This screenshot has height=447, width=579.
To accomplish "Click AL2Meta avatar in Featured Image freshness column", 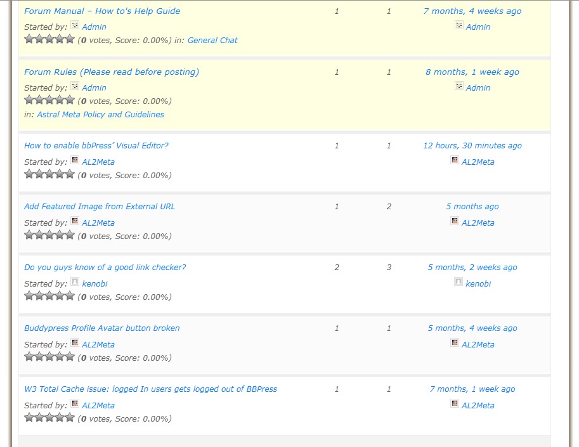I will point(455,221).
